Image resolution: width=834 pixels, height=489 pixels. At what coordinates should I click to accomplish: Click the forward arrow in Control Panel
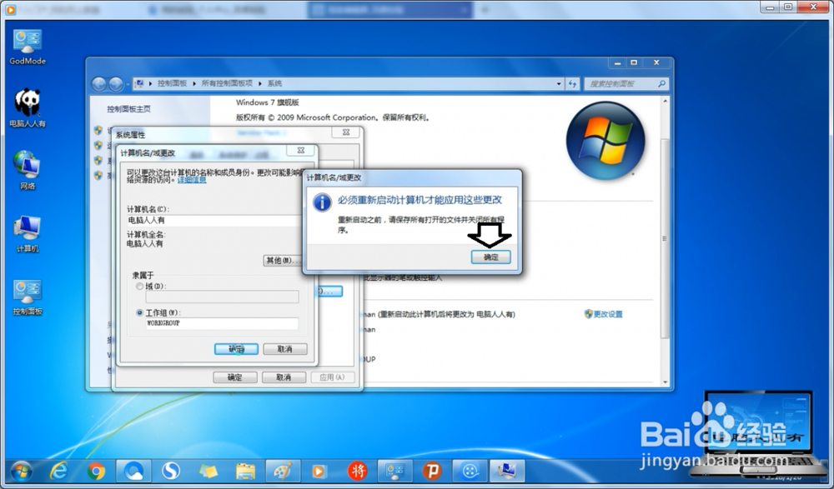115,83
